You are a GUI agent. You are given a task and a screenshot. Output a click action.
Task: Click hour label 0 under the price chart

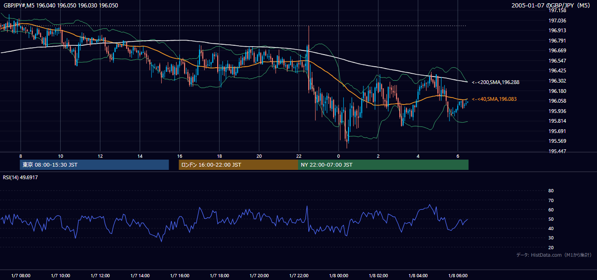point(339,156)
